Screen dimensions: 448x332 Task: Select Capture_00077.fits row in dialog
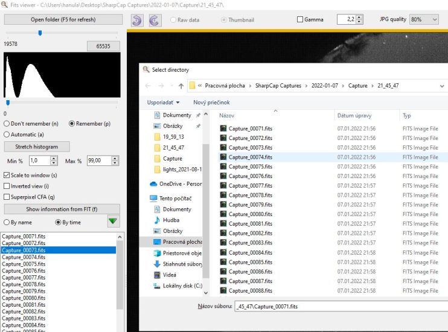click(x=333, y=186)
